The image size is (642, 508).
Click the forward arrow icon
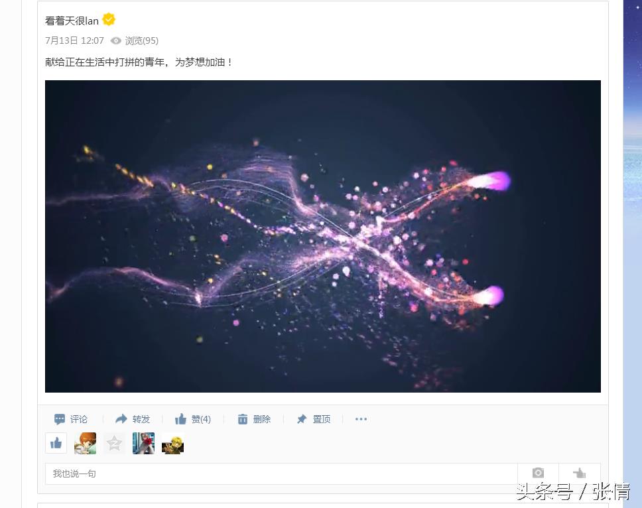[121, 418]
